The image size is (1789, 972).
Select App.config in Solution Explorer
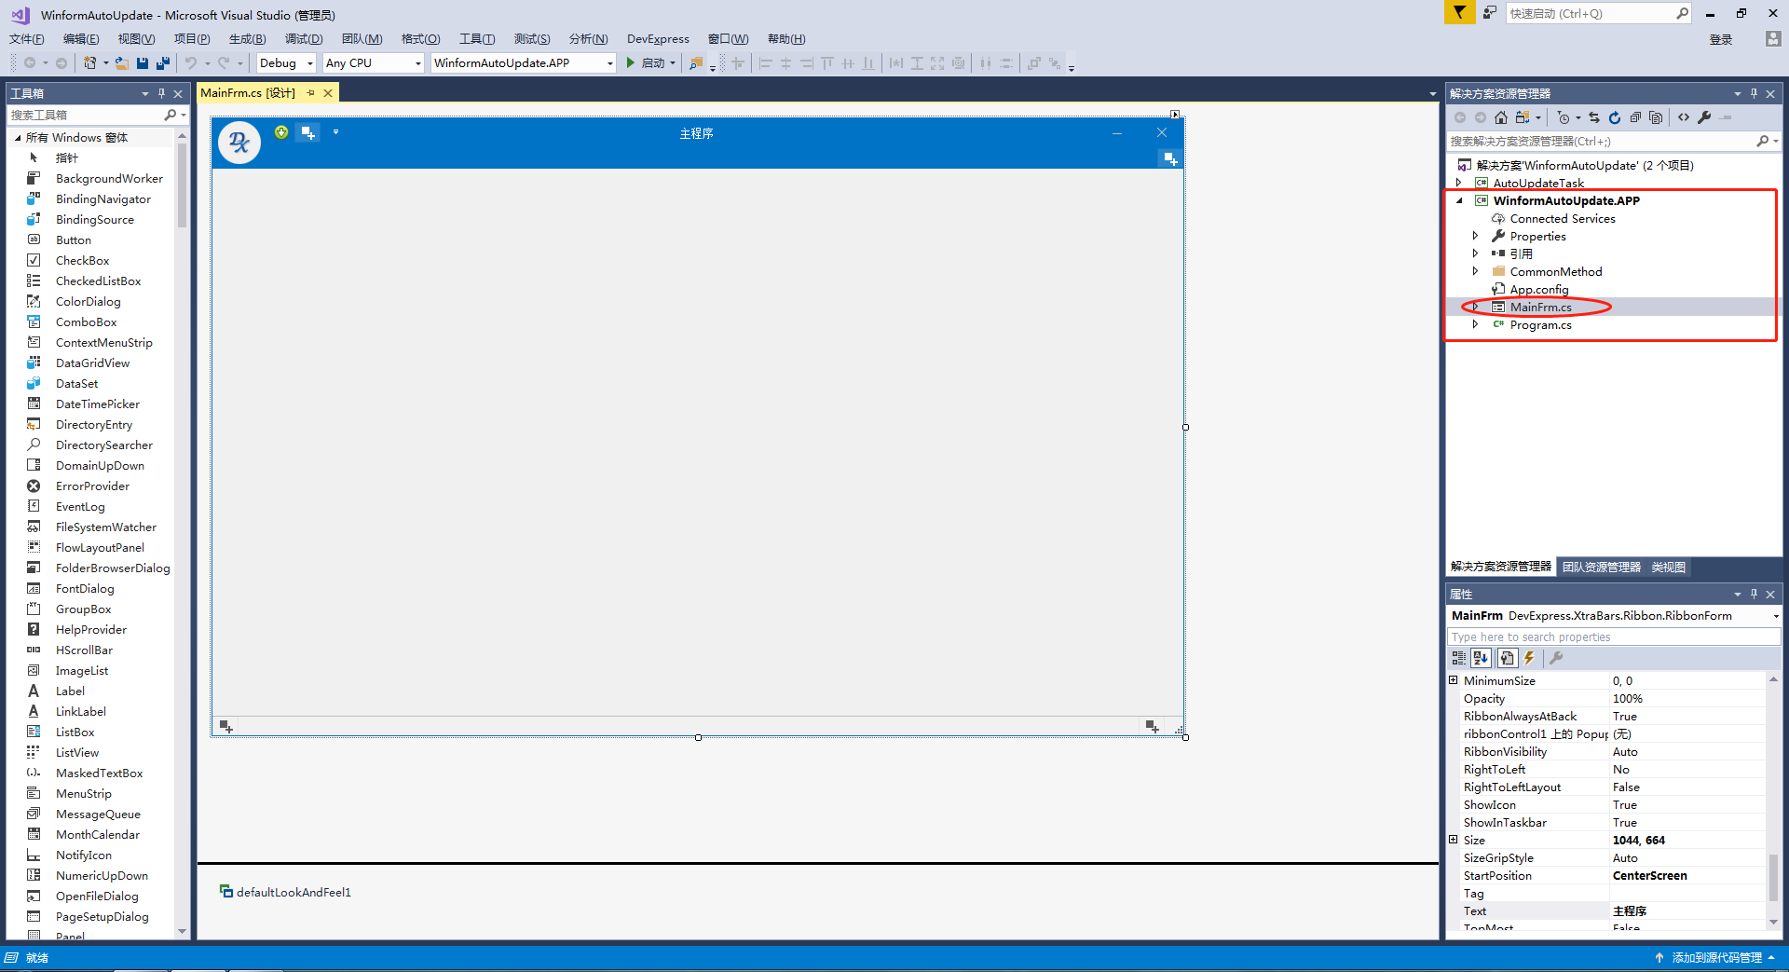[1539, 289]
